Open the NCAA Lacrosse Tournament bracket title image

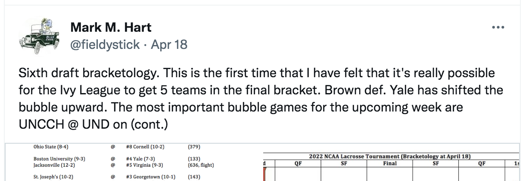[392, 156]
